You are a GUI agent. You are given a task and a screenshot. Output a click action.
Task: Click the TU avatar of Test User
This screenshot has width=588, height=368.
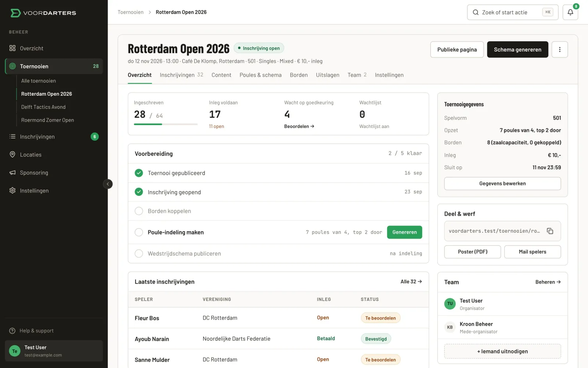click(450, 304)
